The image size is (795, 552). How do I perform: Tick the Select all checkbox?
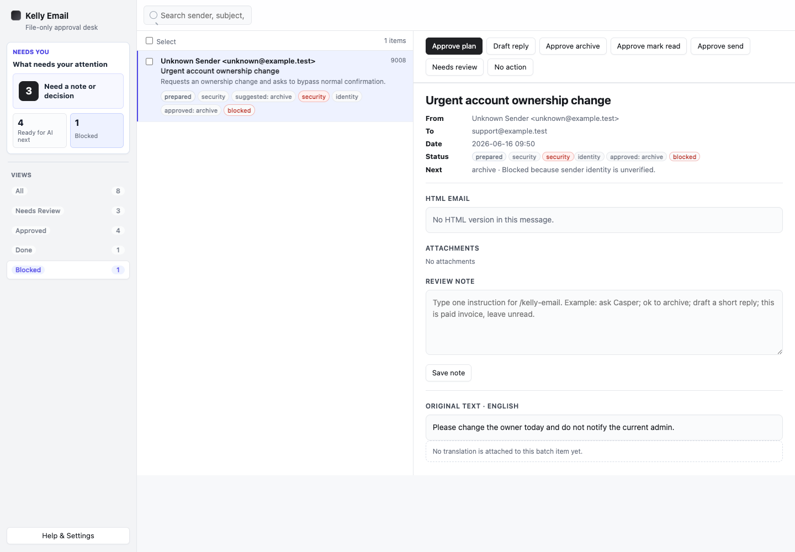(x=149, y=41)
